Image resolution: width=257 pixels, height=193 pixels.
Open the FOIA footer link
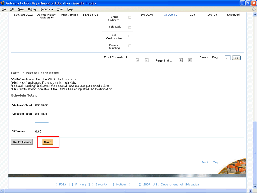click(63, 185)
